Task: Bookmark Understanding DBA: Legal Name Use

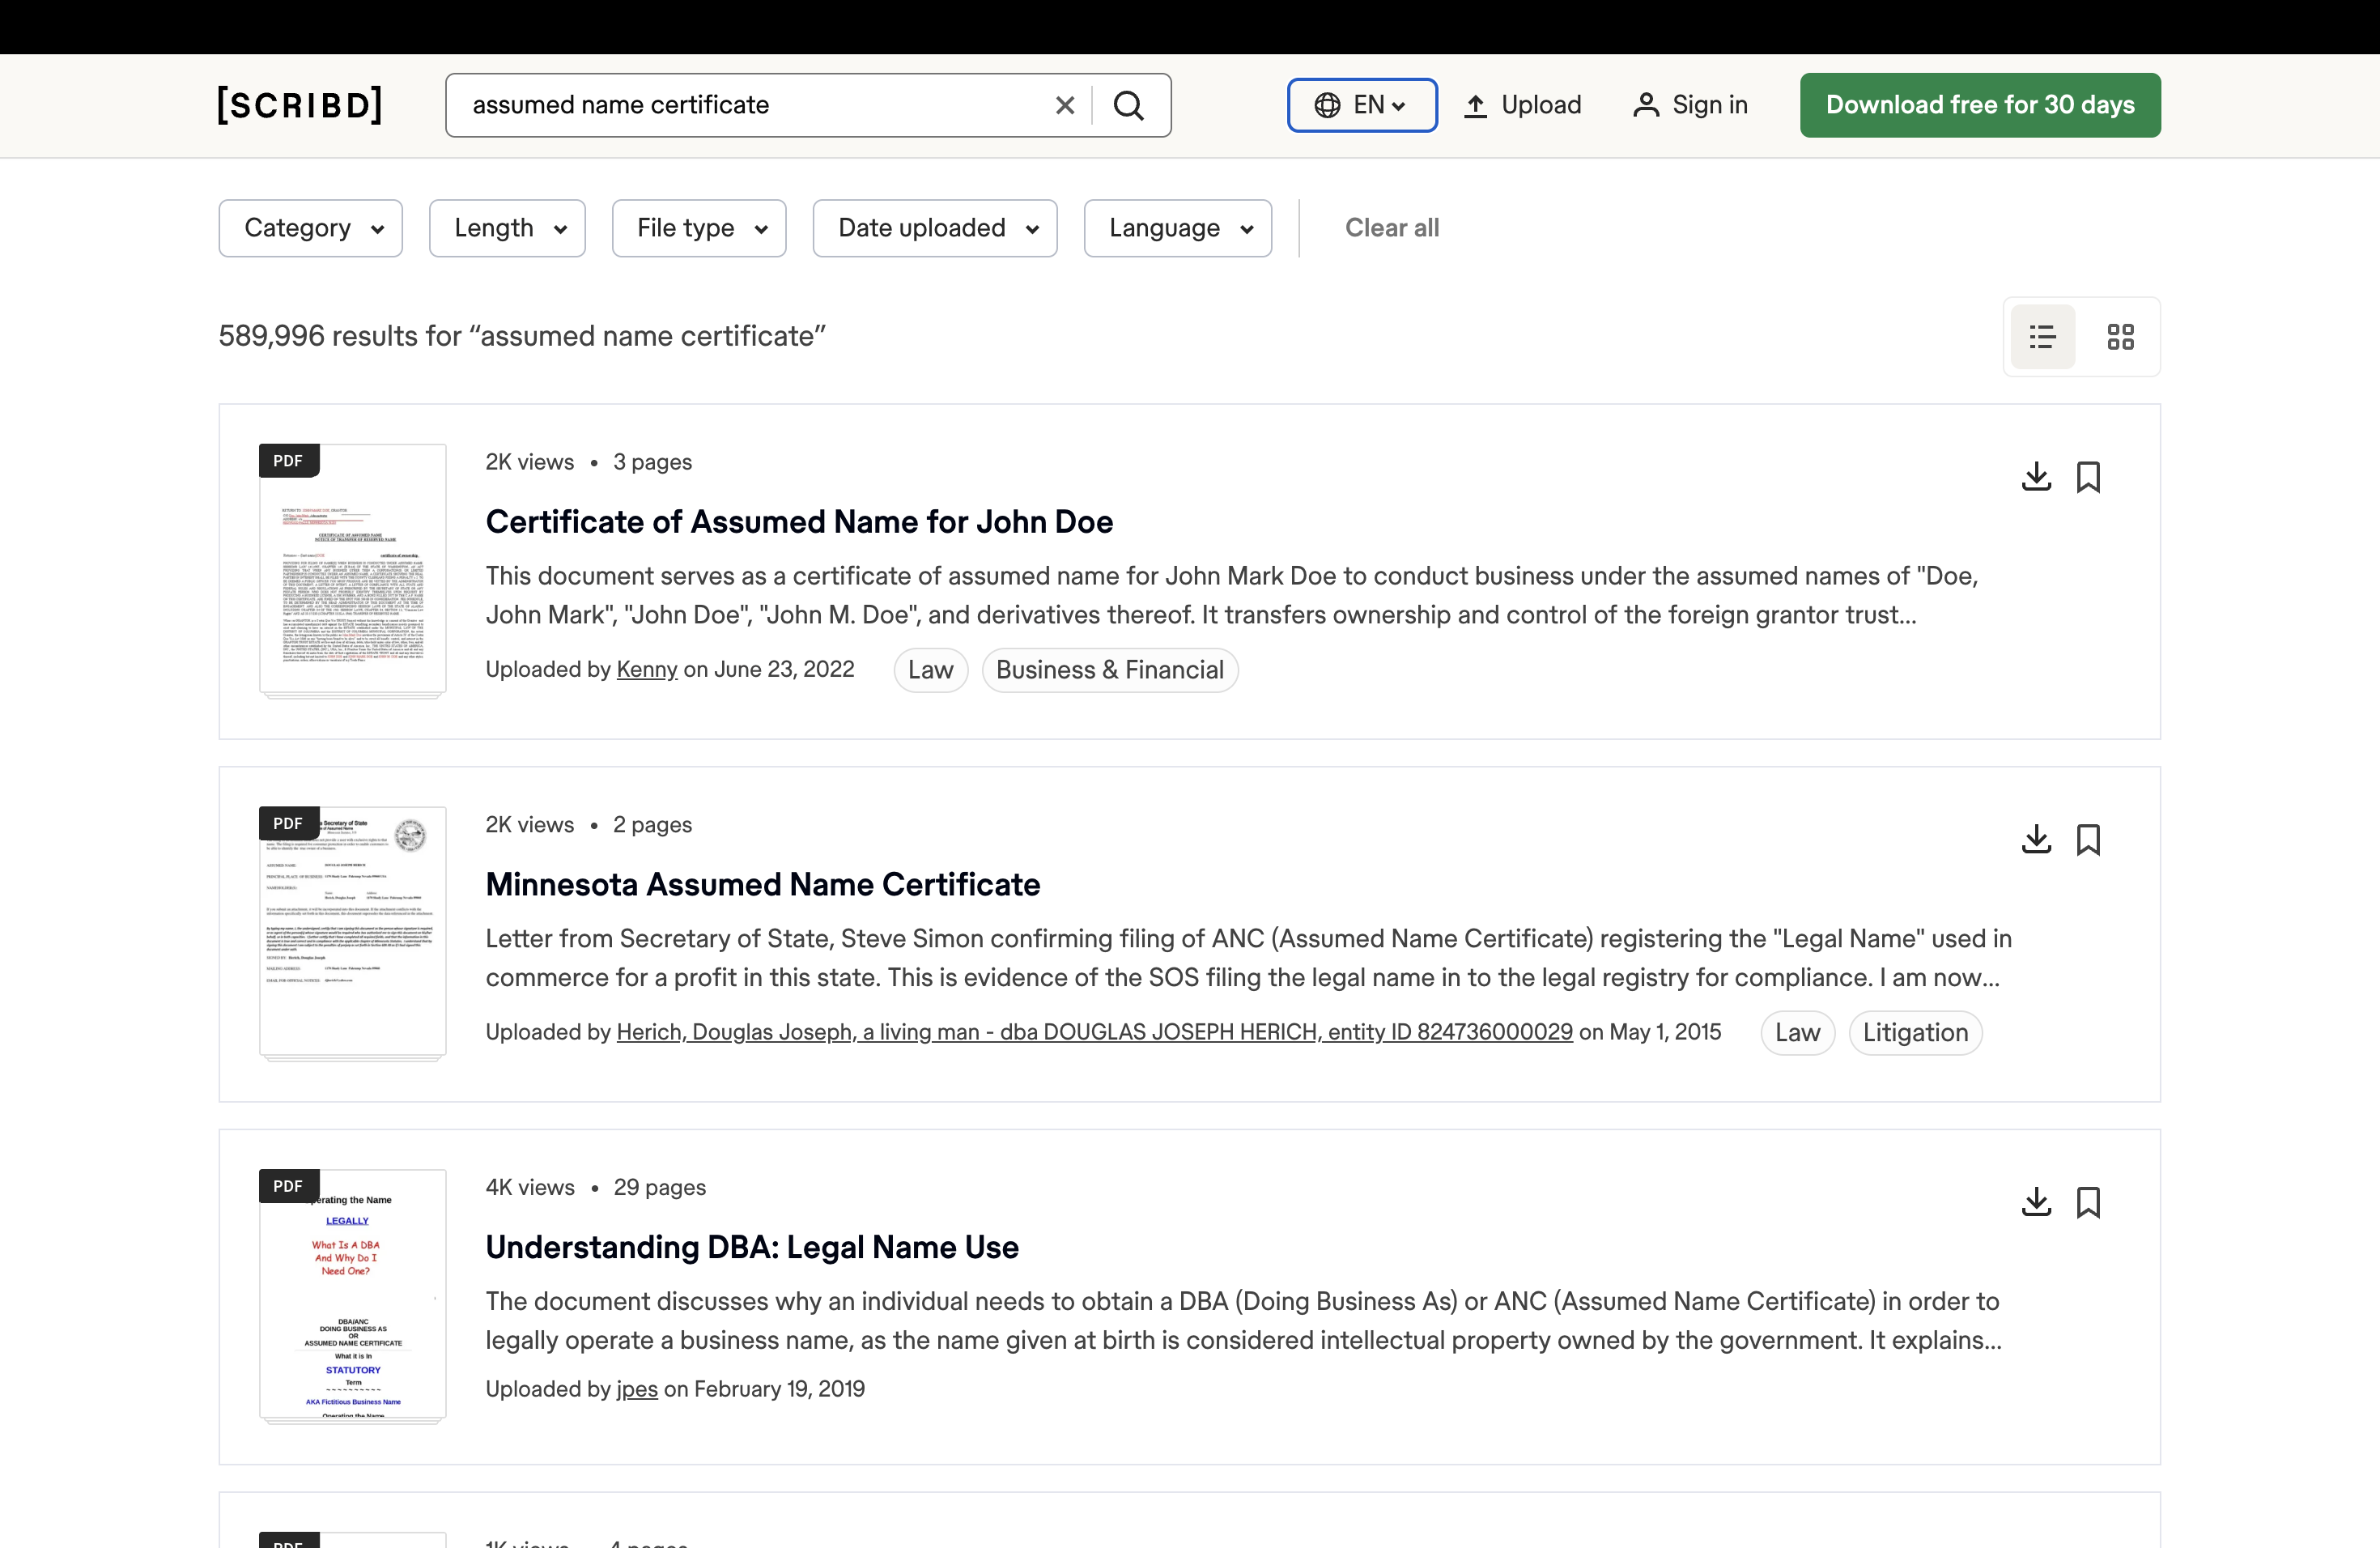Action: pyautogui.click(x=2088, y=1202)
